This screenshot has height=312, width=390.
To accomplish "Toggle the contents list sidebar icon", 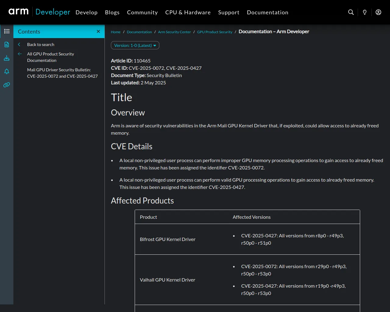I will [x=7, y=31].
